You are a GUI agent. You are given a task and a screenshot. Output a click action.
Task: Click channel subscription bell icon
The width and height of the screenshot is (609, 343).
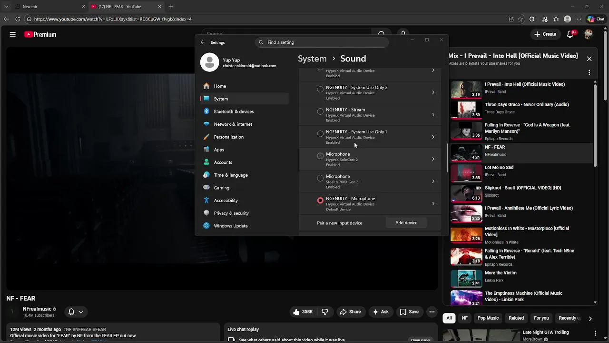pos(71,312)
